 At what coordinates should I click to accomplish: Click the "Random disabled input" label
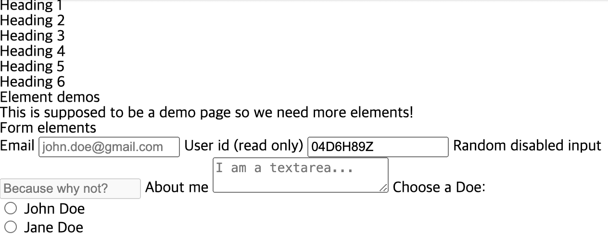pos(527,145)
